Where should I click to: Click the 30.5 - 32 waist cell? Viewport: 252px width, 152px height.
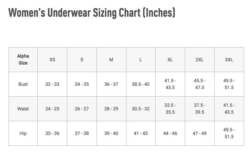pyautogui.click(x=140, y=109)
